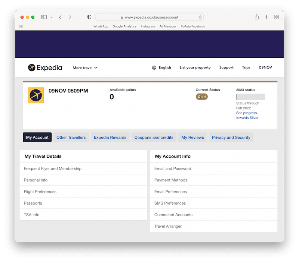
Task: Follow See progress towards Silver link
Action: point(247,115)
